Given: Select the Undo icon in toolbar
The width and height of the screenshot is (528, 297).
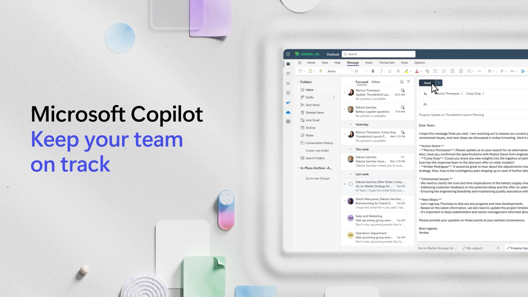Looking at the screenshot, I should pyautogui.click(x=300, y=71).
